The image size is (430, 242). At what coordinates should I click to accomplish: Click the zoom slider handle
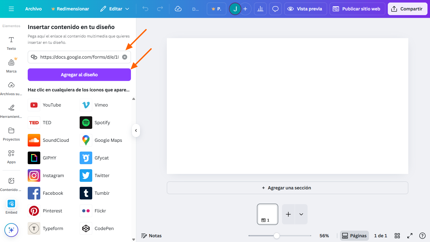point(276,236)
